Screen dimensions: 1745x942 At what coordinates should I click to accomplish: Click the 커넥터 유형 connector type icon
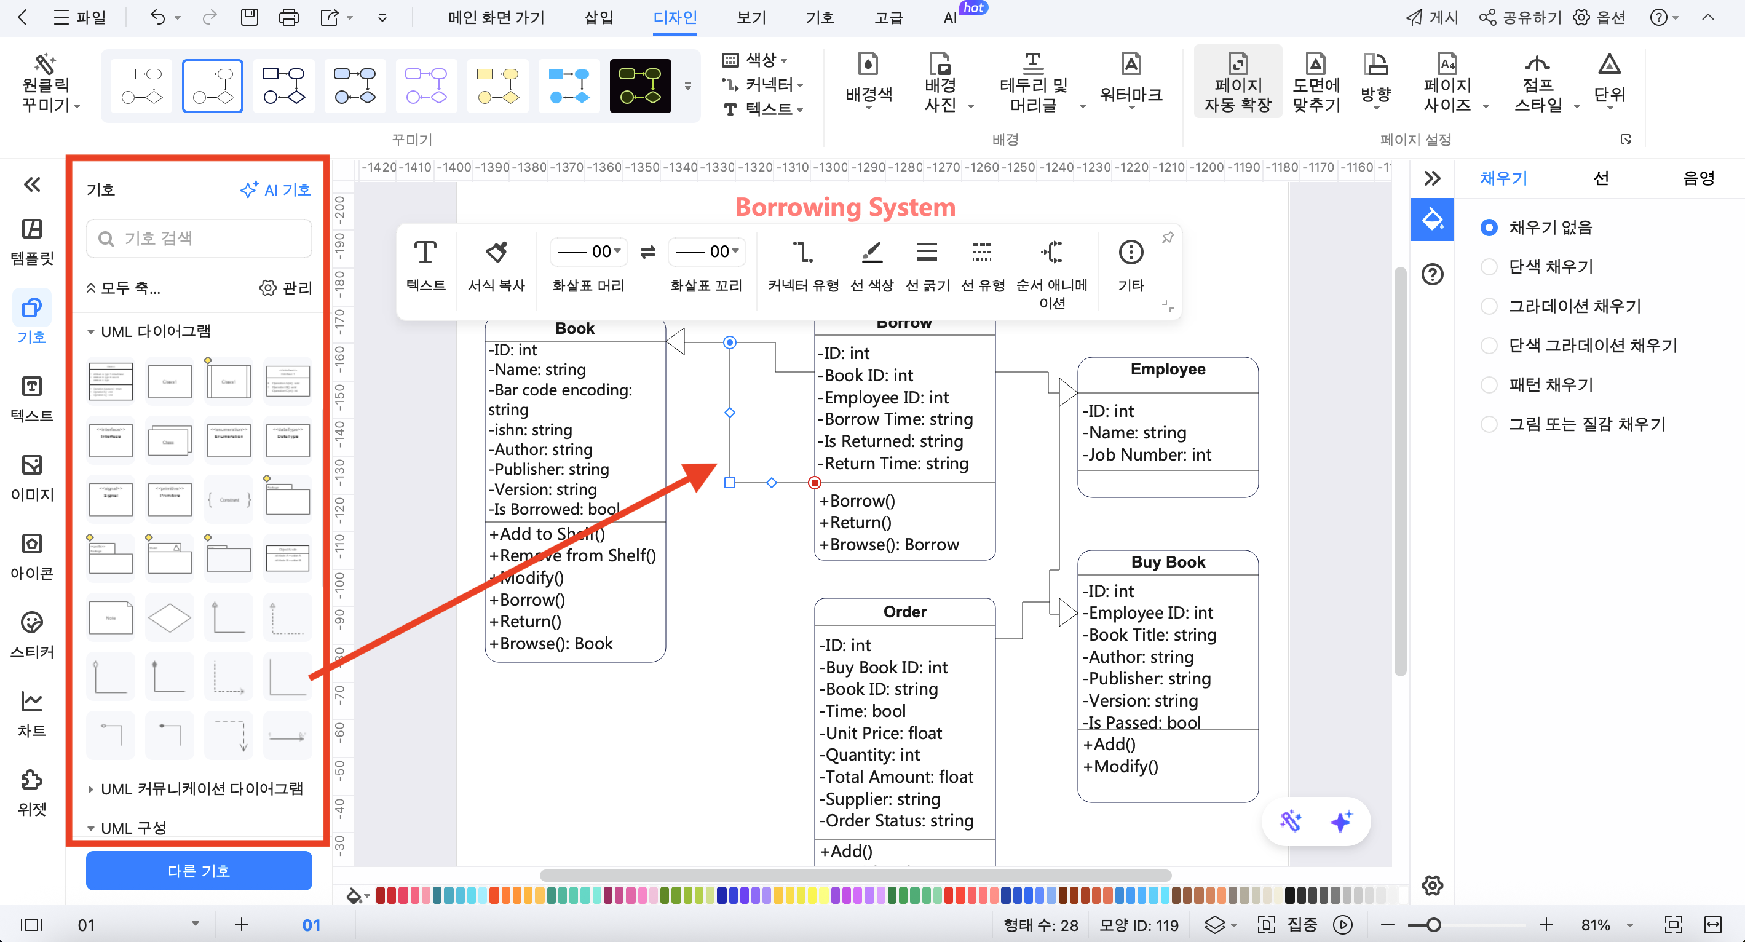coord(803,252)
